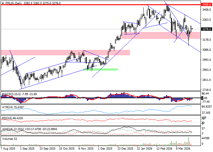Click the FPL20, Daily chart title
This screenshot has height=152, width=213.
pyautogui.click(x=13, y=3)
